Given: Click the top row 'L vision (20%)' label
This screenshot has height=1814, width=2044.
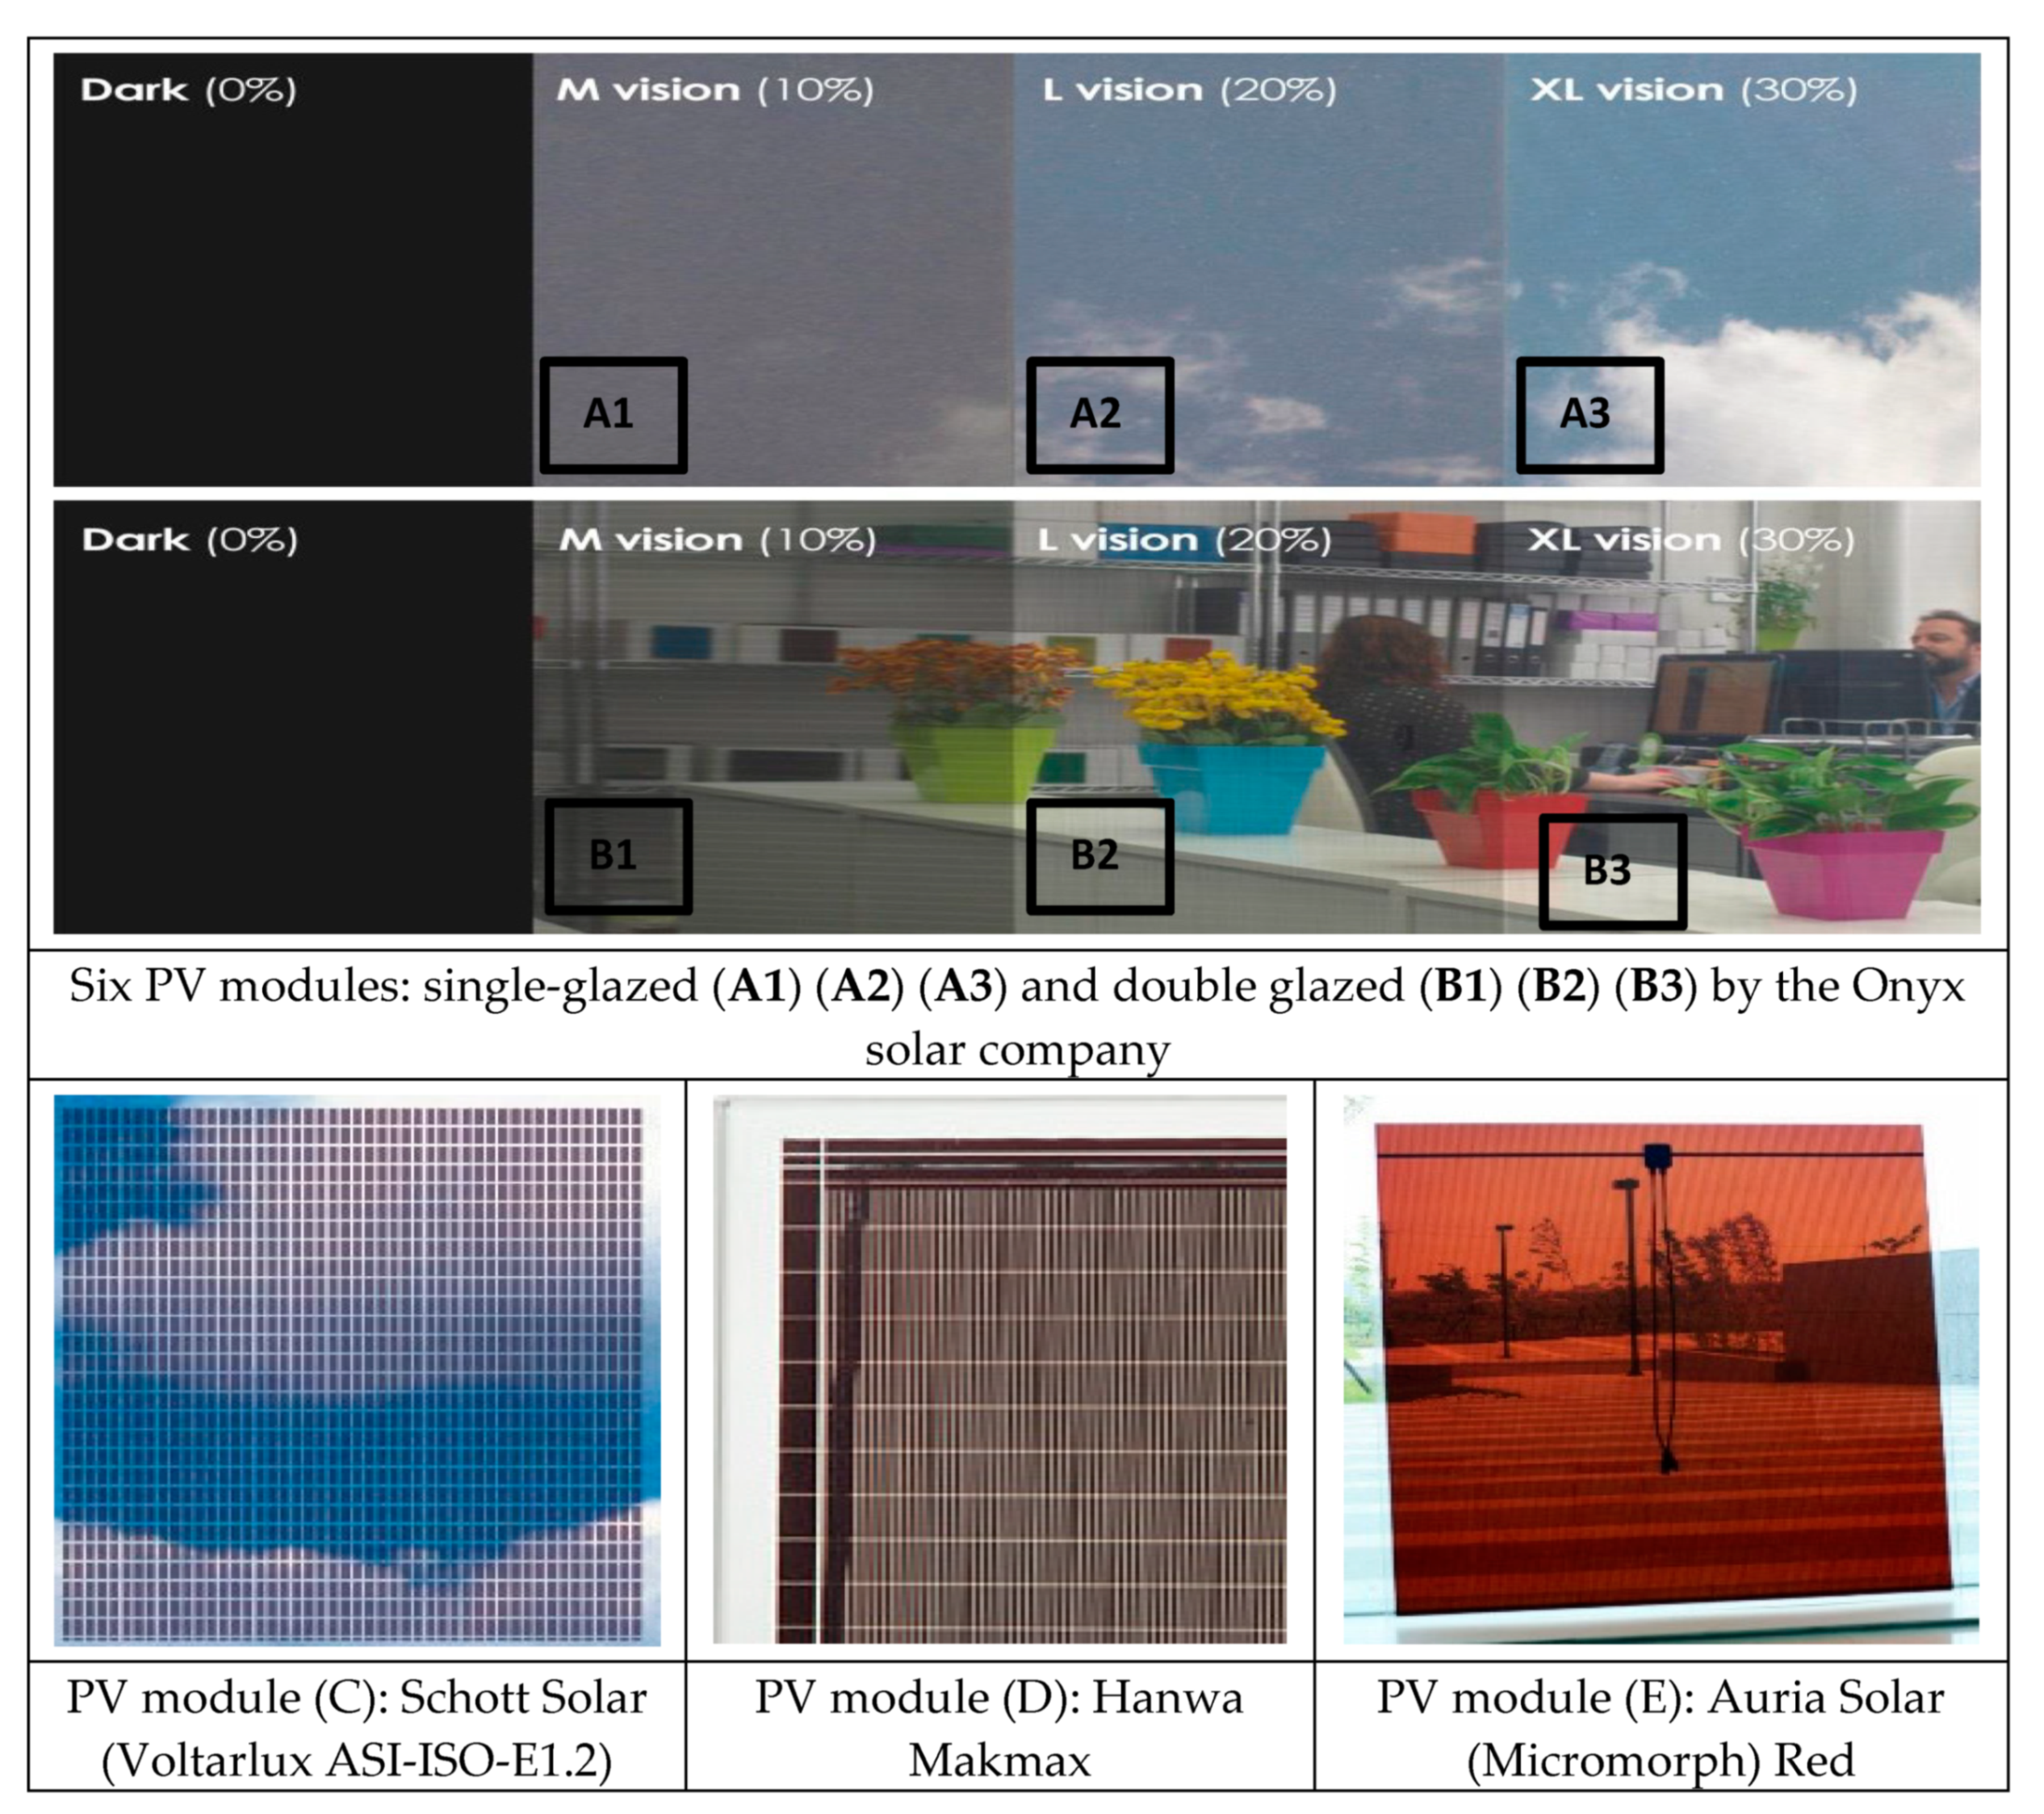Looking at the screenshot, I should point(1189,90).
